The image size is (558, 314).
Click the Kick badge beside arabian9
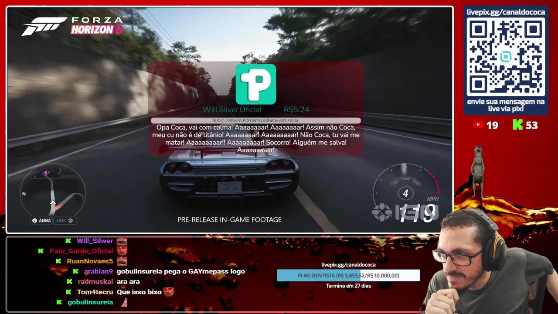(76, 271)
